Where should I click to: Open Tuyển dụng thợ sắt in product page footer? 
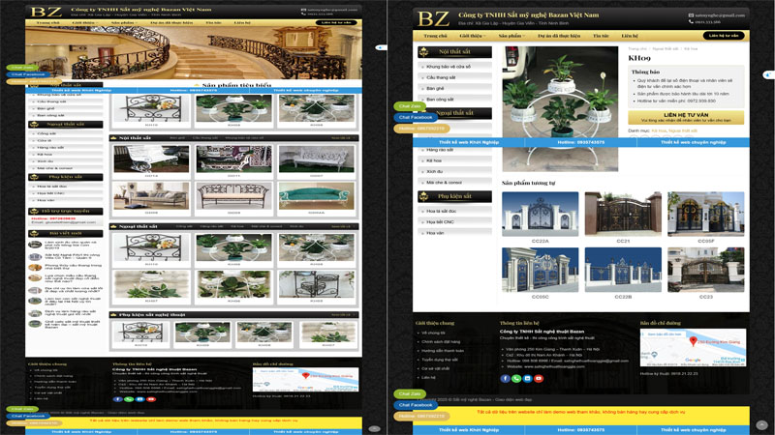[x=440, y=360]
